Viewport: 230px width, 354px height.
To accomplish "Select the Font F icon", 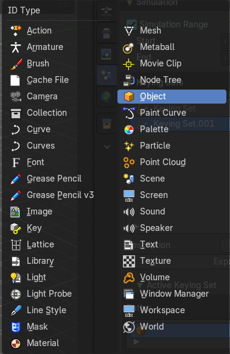I will coord(16,162).
